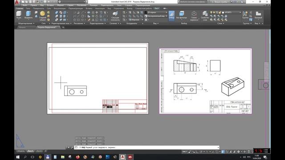This screenshot has height=160, width=285.
Task: Switch to the Модель layout tab
Action: [x=21, y=151]
